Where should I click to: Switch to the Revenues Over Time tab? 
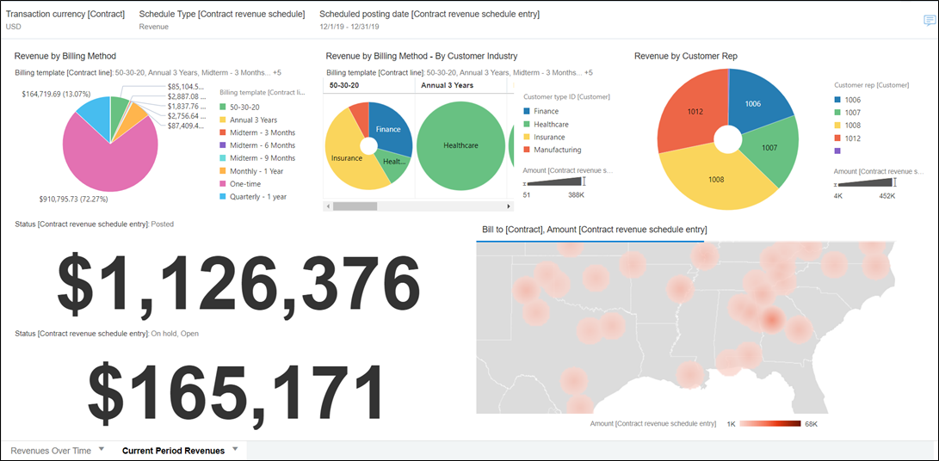pyautogui.click(x=51, y=451)
